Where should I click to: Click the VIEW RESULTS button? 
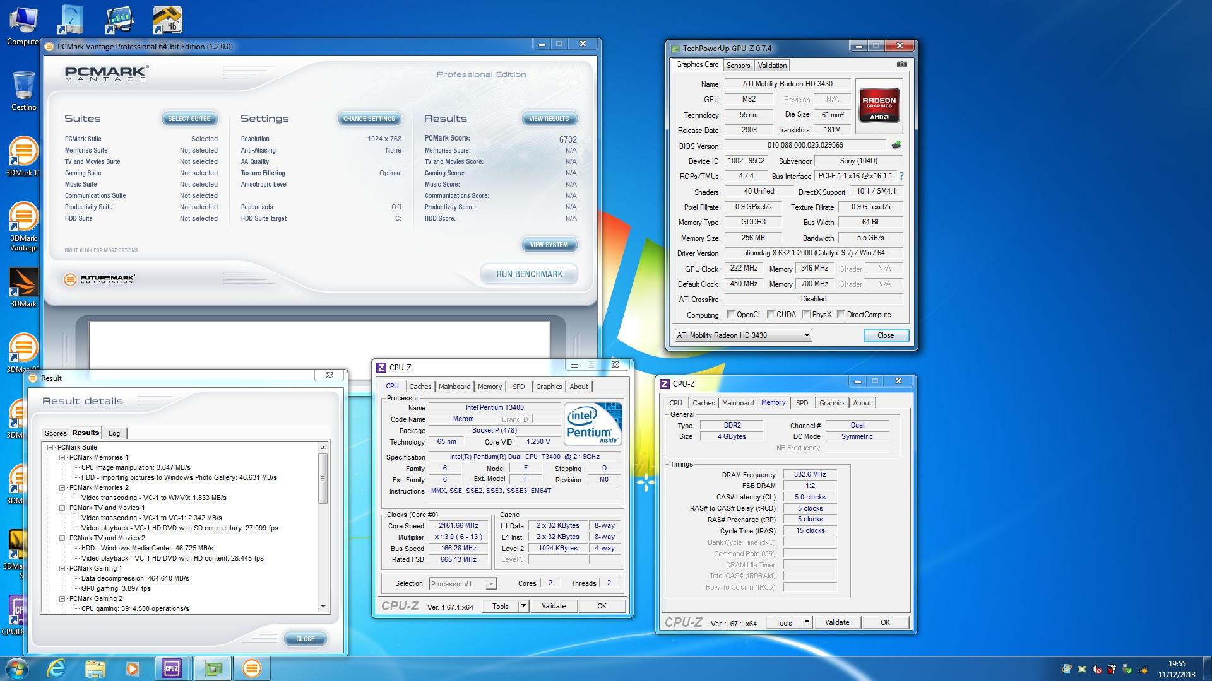(549, 119)
